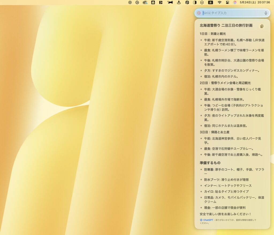Open the Google Drive menu bar icon
The image size is (274, 235).
point(153,2)
